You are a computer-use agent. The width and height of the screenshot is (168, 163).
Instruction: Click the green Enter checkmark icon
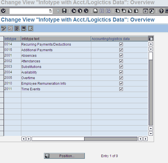click(x=3, y=11)
